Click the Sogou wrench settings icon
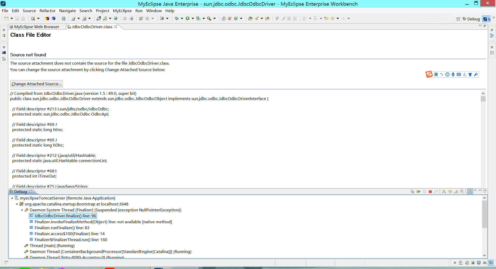 pos(476,74)
